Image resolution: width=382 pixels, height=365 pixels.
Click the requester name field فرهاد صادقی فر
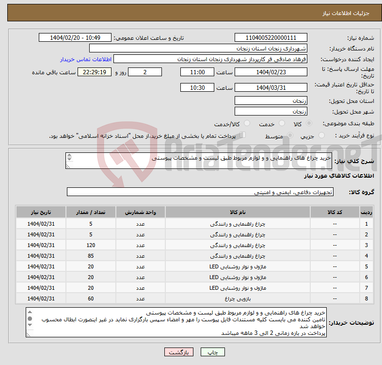210,59
